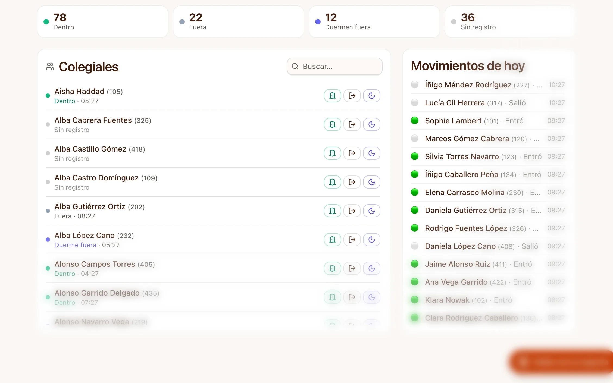
Task: Click the 'Fuera · 08:27' status text
Action: [75, 216]
